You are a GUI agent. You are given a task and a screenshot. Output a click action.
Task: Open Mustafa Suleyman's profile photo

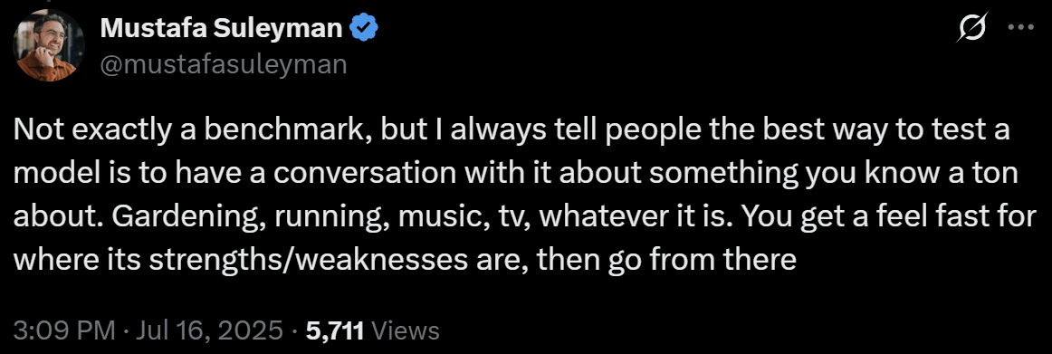[49, 46]
